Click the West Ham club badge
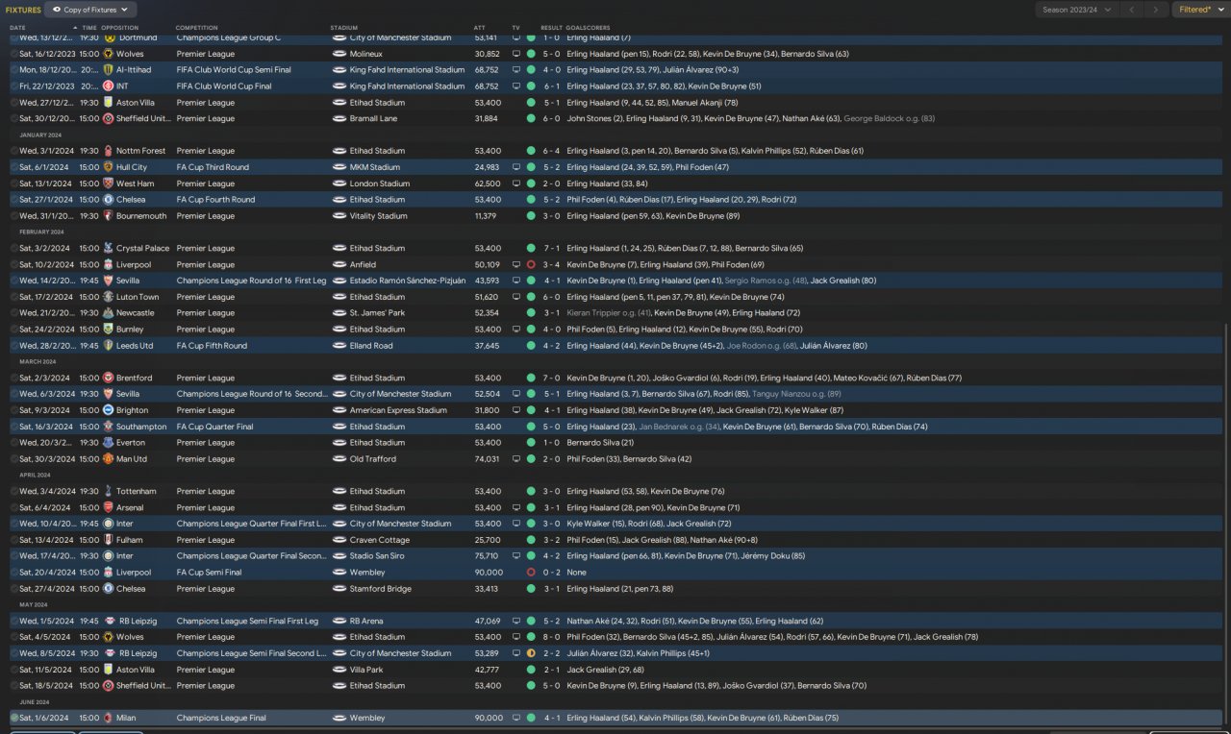 point(109,183)
